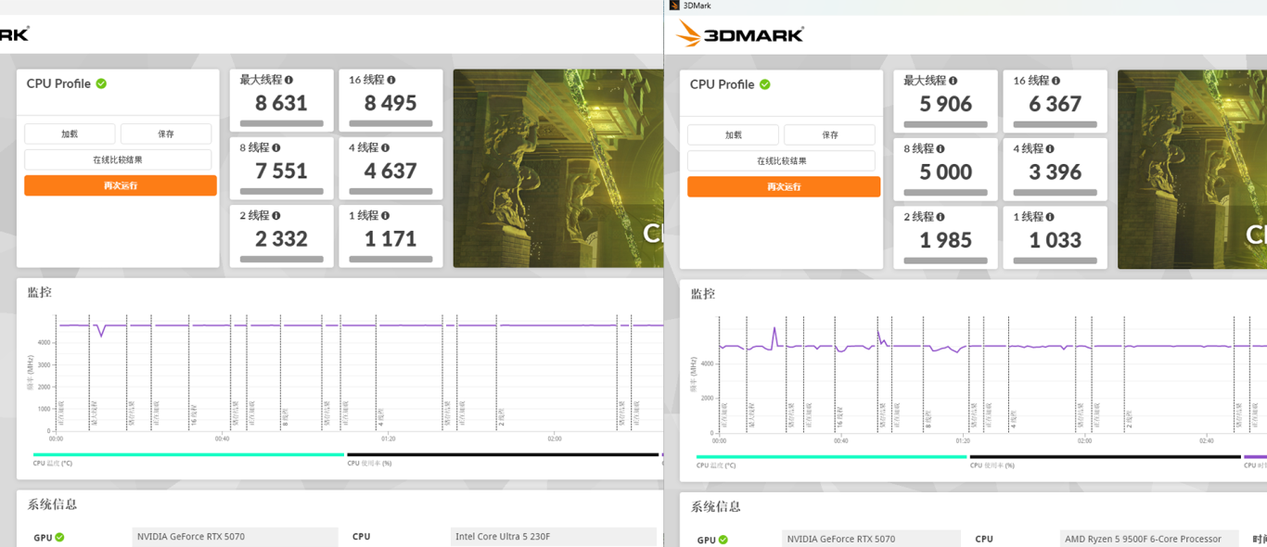Screen dimensions: 1267x547
Task: Toggle CPU 使用率 legend in AMD window chart
Action: point(1105,460)
